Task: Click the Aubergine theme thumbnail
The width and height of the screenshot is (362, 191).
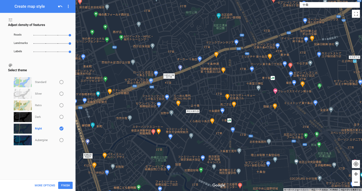Action: pos(23,140)
